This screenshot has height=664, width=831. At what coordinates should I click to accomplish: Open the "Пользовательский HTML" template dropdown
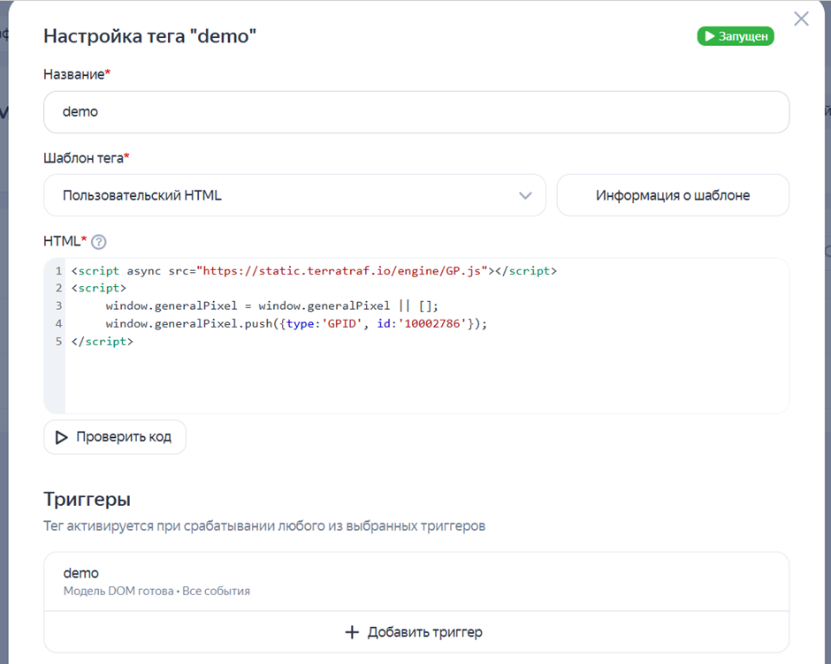tap(294, 195)
